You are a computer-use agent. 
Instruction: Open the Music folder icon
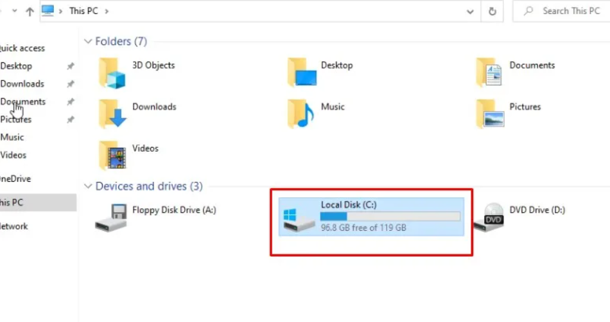301,114
